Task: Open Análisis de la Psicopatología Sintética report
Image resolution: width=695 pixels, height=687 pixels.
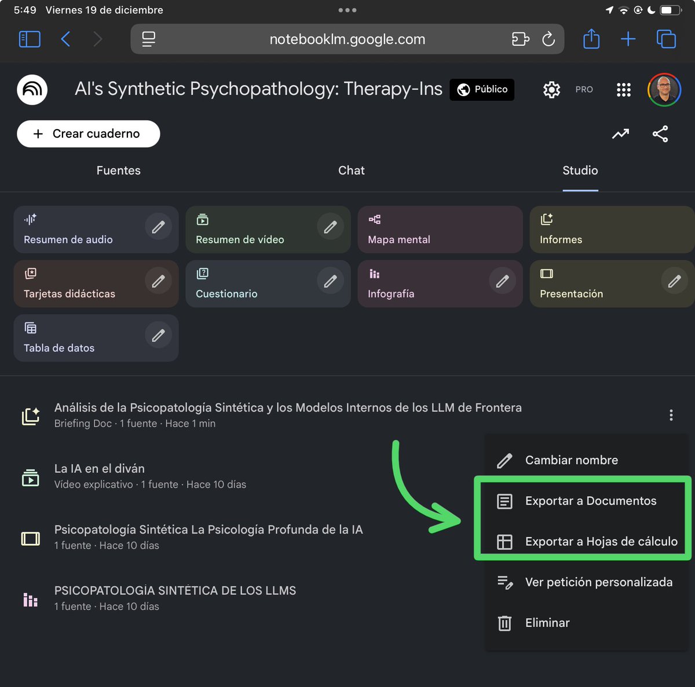Action: (288, 415)
